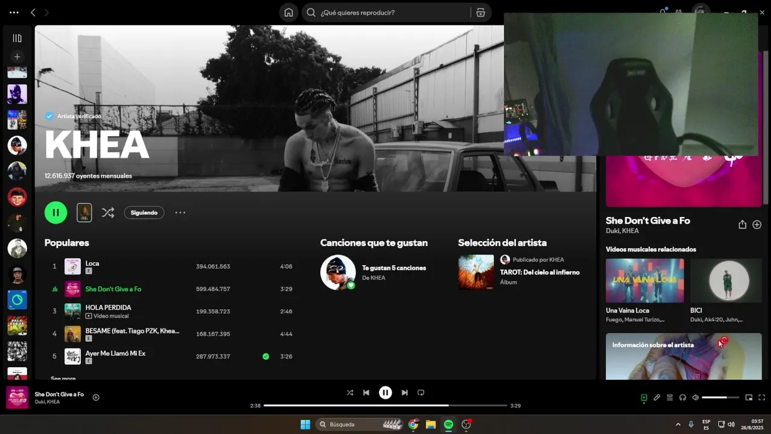Open the album preview thumbnail beside play
The width and height of the screenshot is (771, 434).
pyautogui.click(x=84, y=212)
